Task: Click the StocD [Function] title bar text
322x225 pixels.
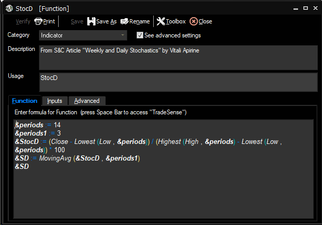Action: click(46, 8)
